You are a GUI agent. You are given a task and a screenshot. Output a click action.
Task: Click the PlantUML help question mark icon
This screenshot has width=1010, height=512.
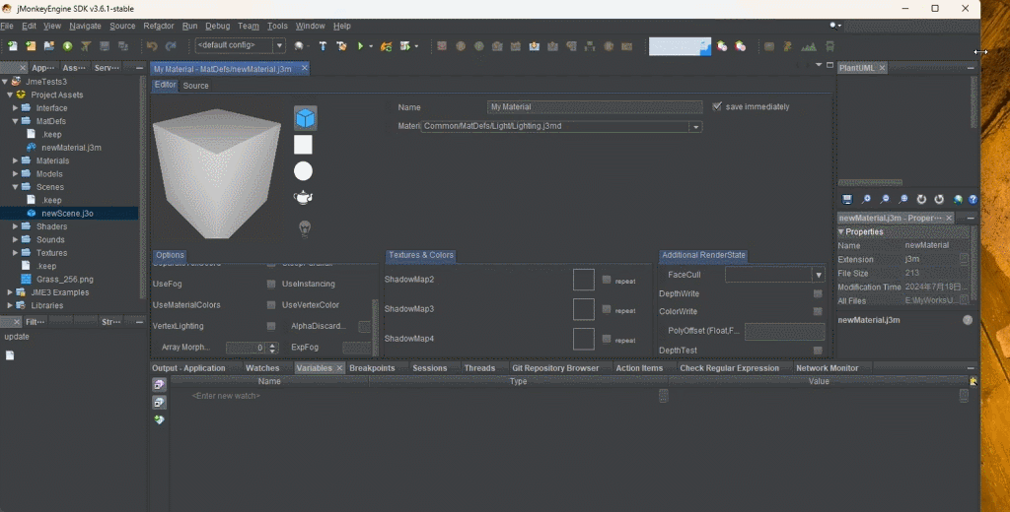pos(973,200)
